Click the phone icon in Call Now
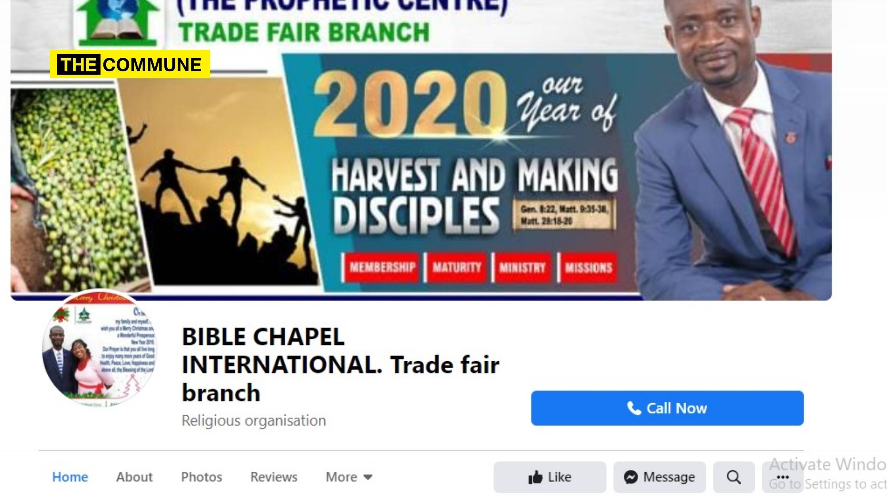Screen dimensions: 887x499 tap(634, 408)
